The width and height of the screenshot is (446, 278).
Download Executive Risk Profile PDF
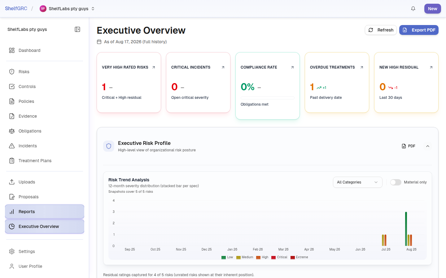pyautogui.click(x=409, y=146)
